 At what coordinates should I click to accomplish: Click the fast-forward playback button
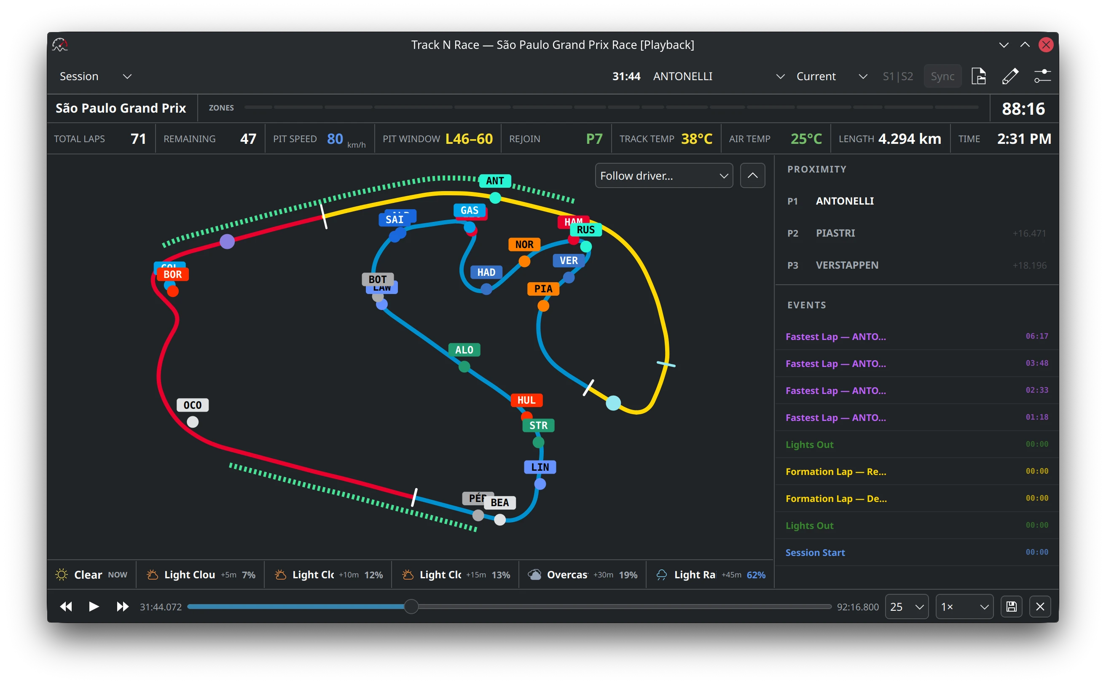pos(123,607)
